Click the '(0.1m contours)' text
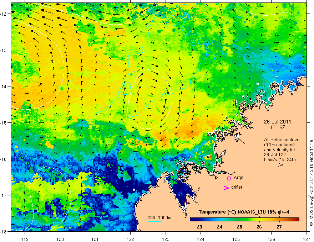Screen dimensions: 314x242 click(x=279, y=145)
